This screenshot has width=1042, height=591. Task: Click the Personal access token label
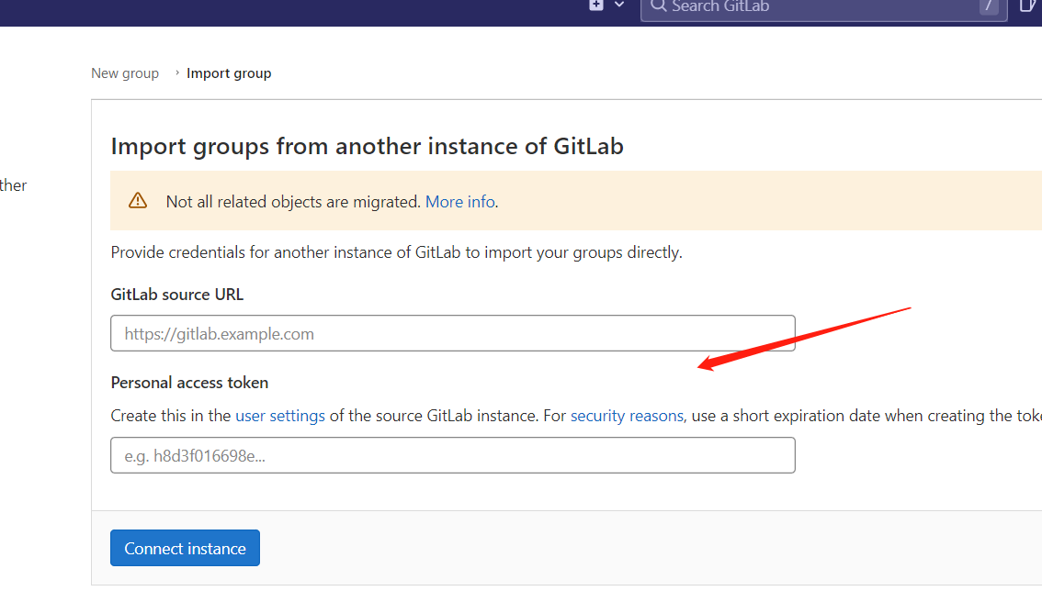coord(189,383)
